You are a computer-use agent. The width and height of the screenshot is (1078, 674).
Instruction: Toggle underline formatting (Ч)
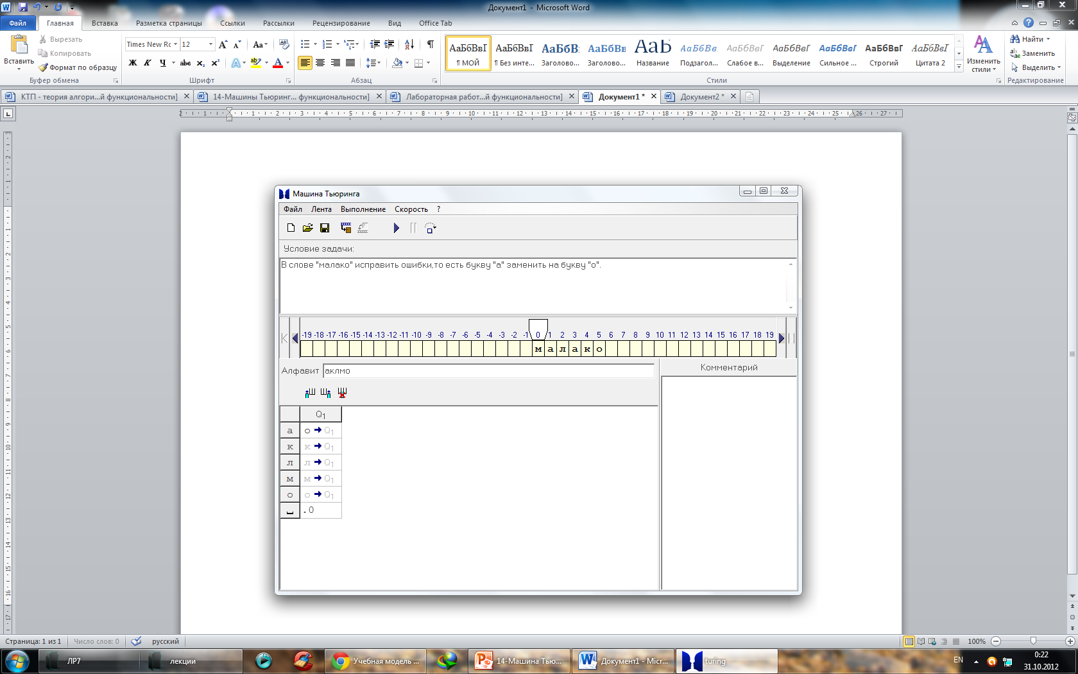click(x=163, y=63)
